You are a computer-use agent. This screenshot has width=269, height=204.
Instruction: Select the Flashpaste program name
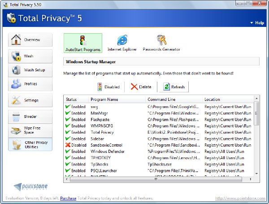(x=100, y=120)
